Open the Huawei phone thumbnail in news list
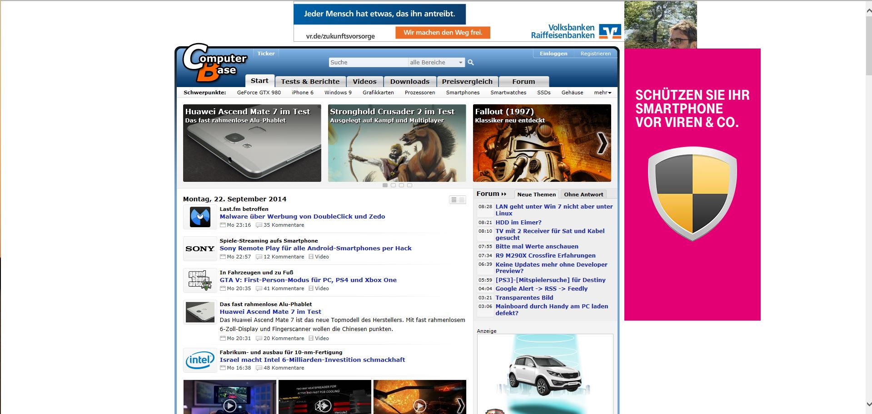This screenshot has width=872, height=414. 200,312
